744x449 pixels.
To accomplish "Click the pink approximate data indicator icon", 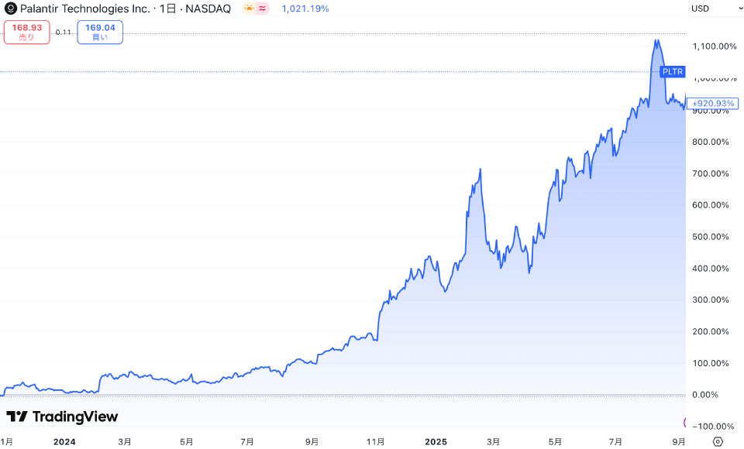I will (x=263, y=9).
